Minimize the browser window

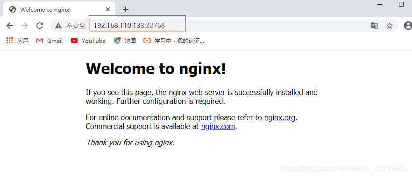pos(380,4)
